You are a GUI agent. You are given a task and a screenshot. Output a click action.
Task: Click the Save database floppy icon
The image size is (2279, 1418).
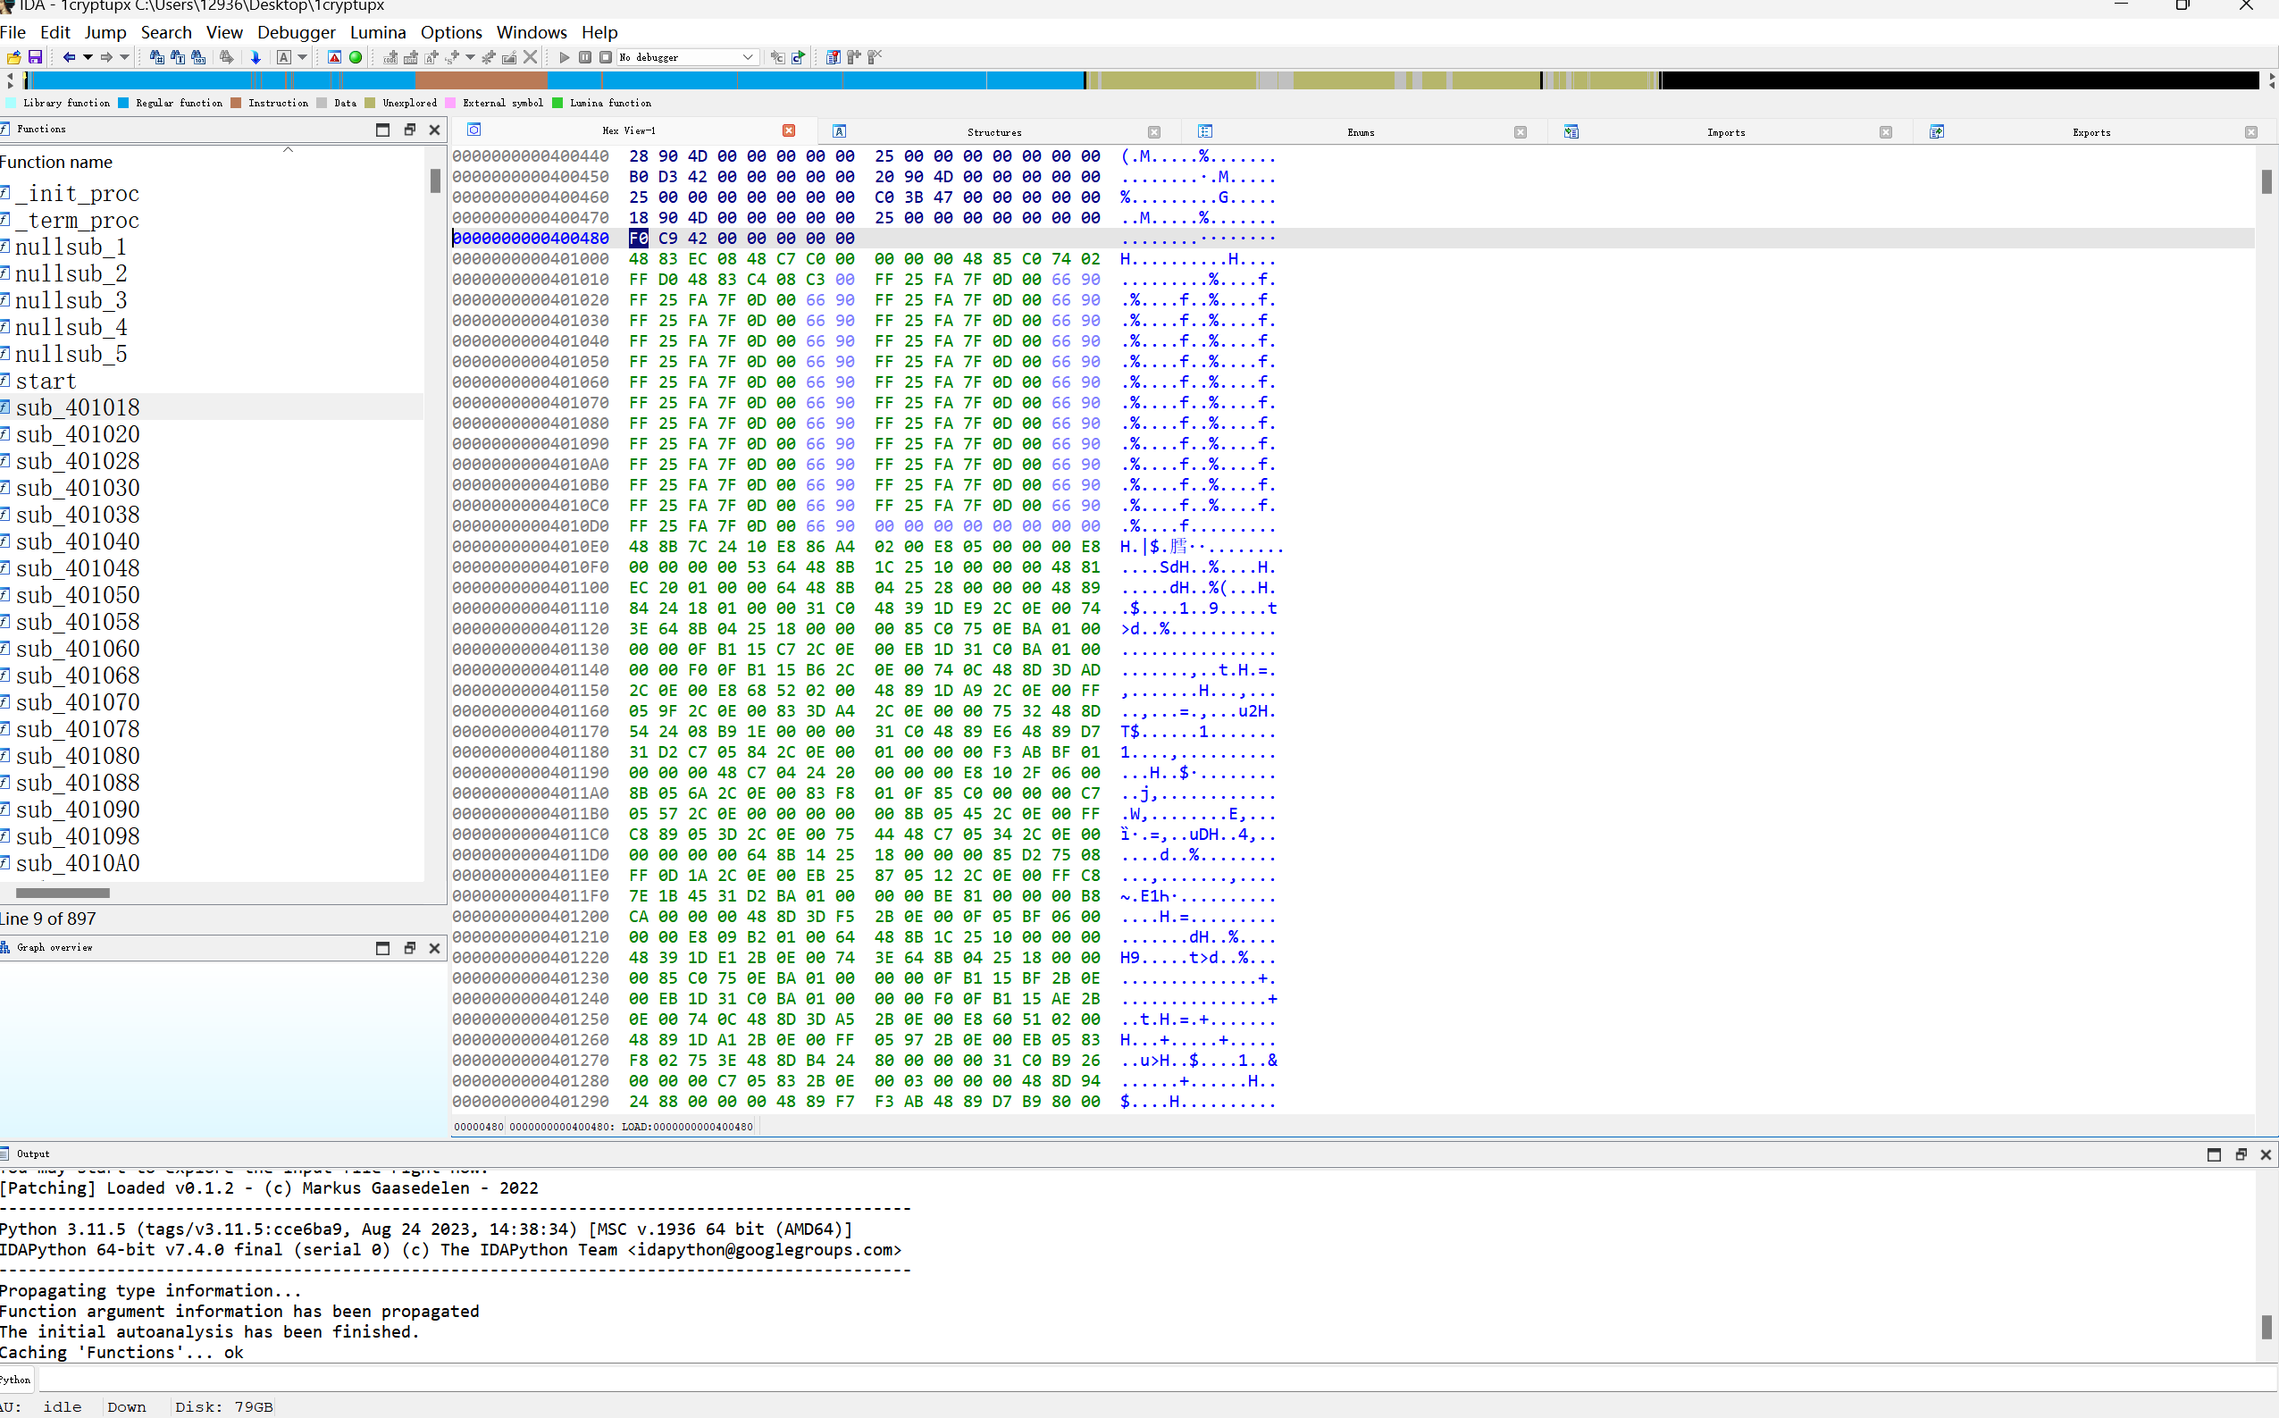(x=35, y=57)
